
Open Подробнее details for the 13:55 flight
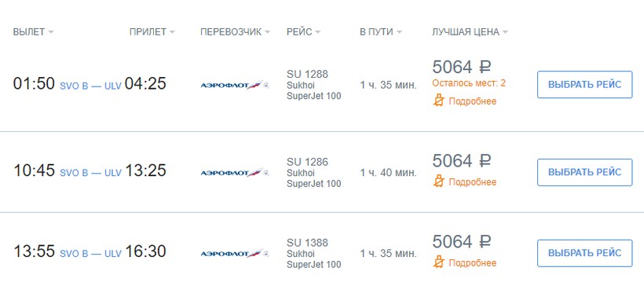472,263
